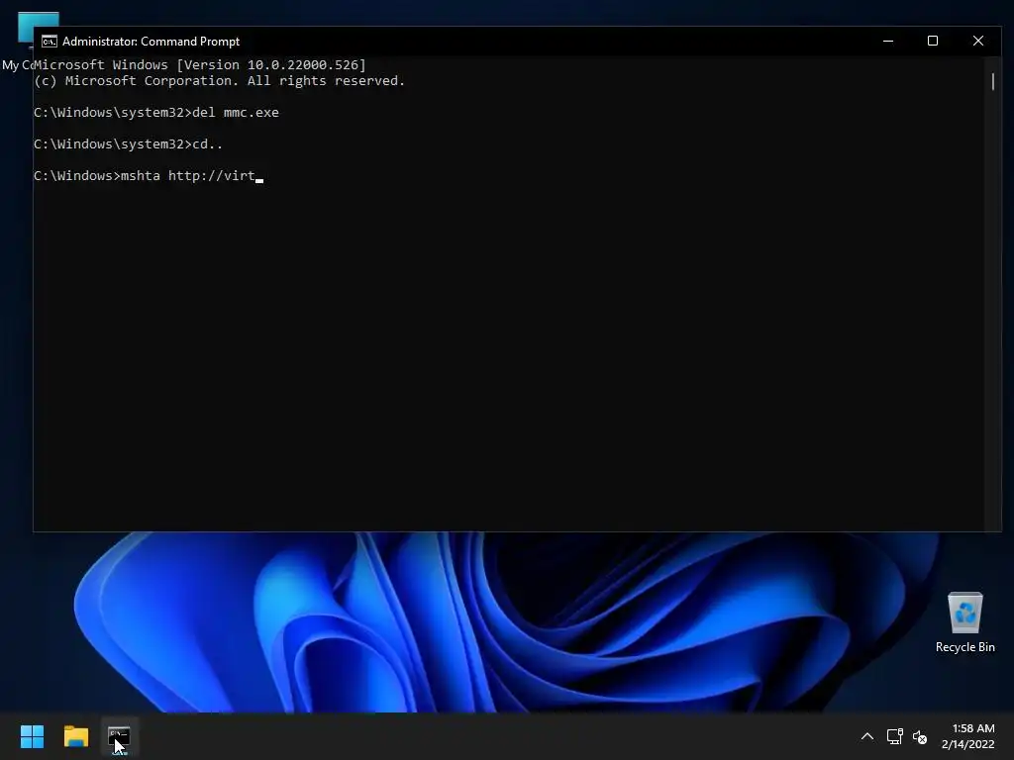Click the 'Administrator: Command Prompt' title text
Screen dimensions: 1014x760
(x=151, y=42)
